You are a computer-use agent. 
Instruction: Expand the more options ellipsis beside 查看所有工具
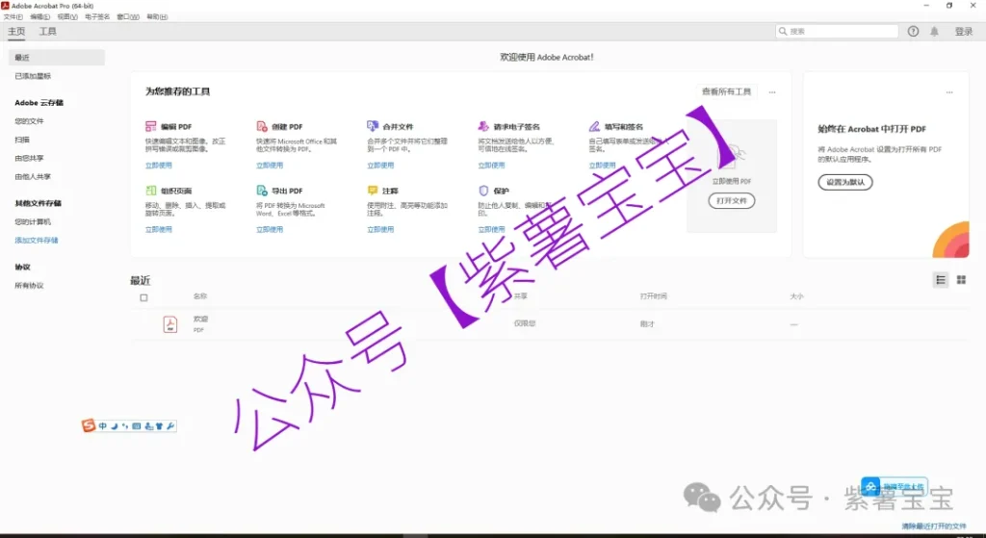tap(772, 92)
